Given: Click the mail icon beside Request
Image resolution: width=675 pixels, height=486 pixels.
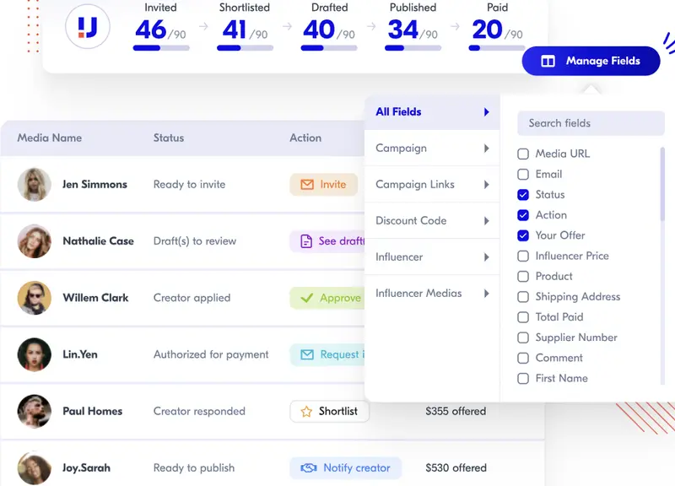Looking at the screenshot, I should coord(306,354).
